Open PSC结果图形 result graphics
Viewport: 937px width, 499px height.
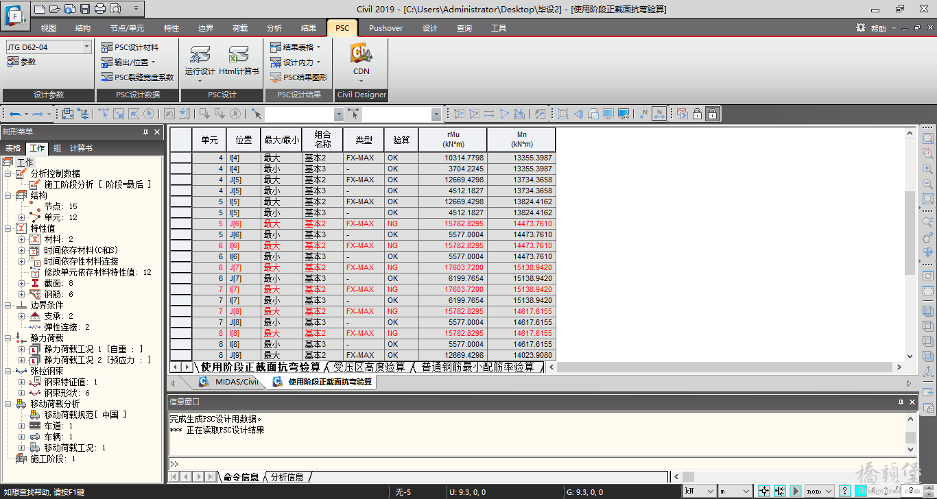click(298, 77)
